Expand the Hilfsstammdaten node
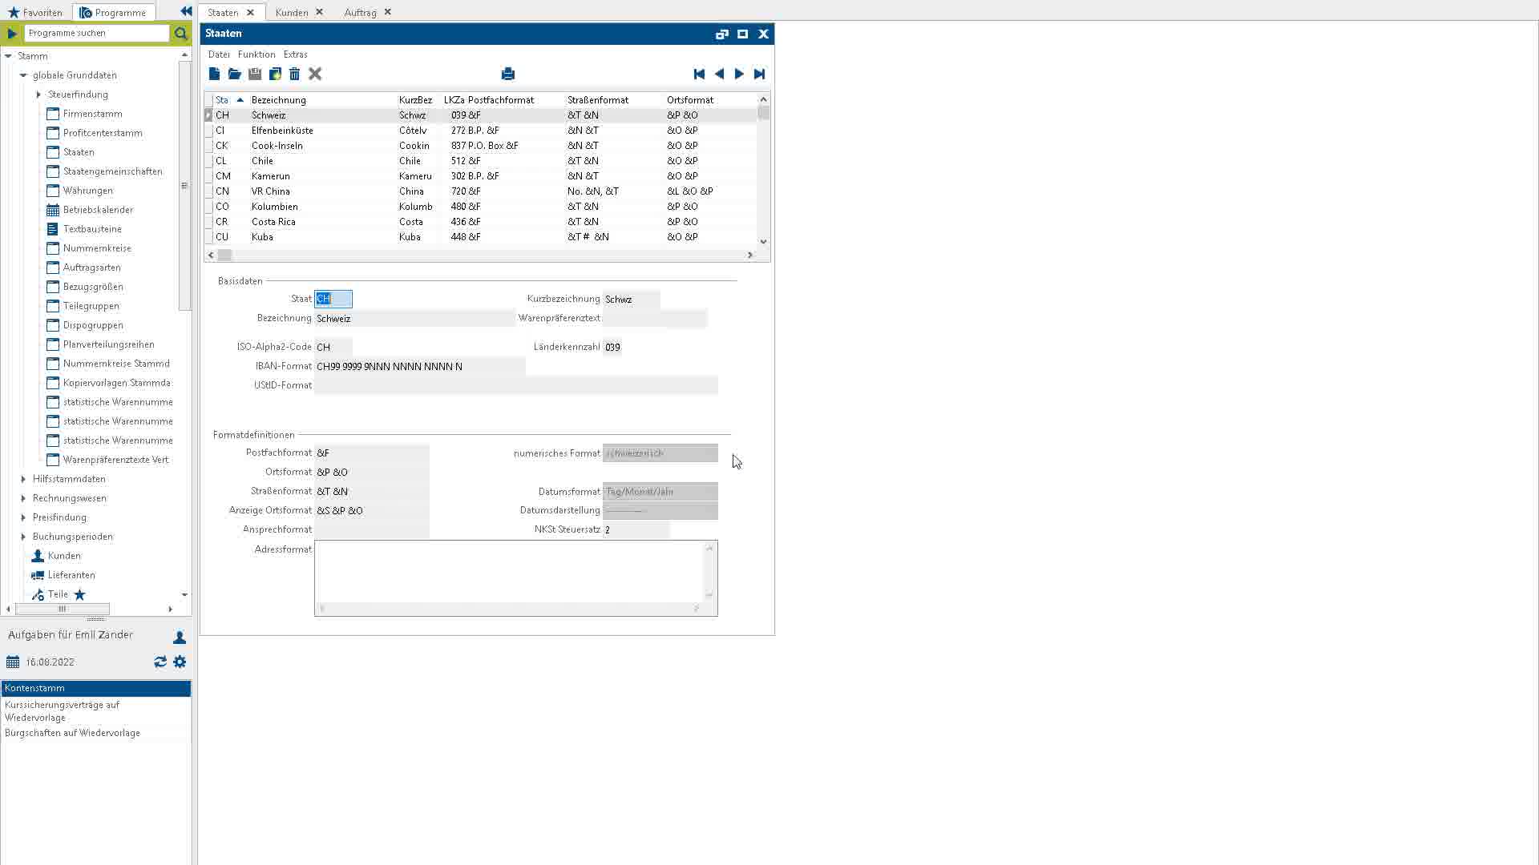The image size is (1539, 865). [23, 479]
